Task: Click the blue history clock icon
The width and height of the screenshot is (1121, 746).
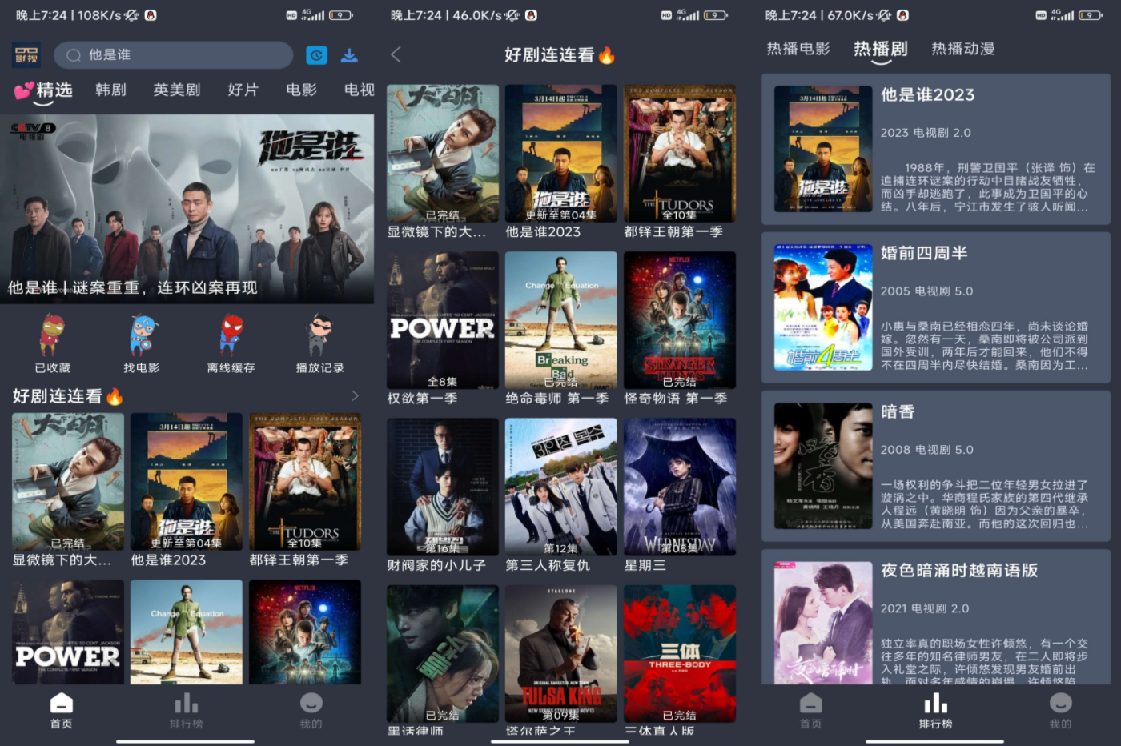Action: point(316,55)
